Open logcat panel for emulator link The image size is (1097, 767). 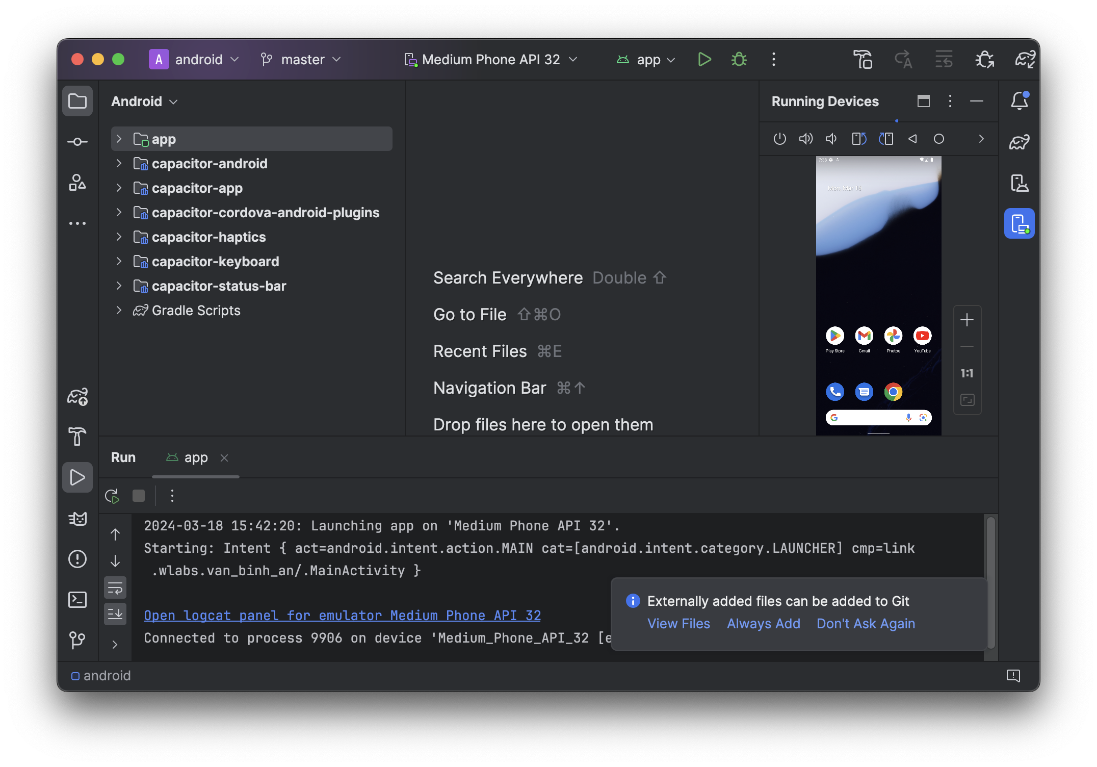tap(342, 616)
